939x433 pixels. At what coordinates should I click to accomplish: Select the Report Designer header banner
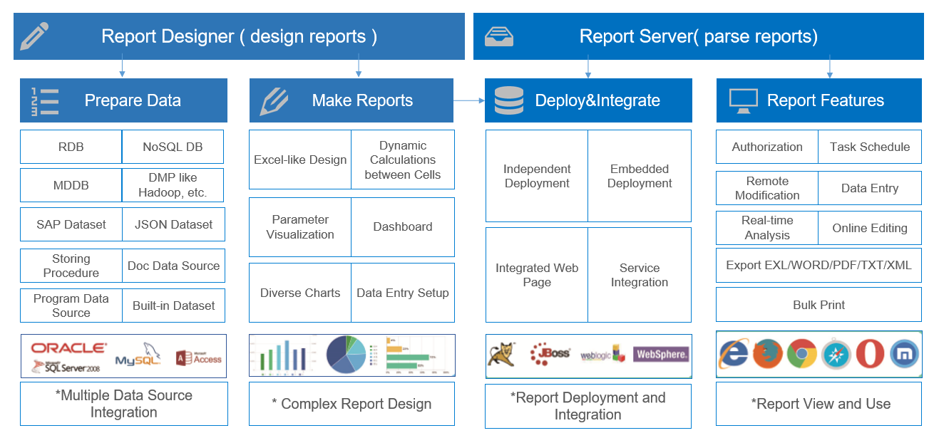[239, 36]
